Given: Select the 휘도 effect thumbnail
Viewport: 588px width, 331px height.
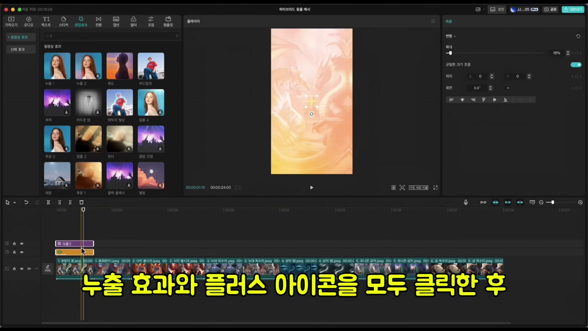Looking at the screenshot, I should 119,66.
